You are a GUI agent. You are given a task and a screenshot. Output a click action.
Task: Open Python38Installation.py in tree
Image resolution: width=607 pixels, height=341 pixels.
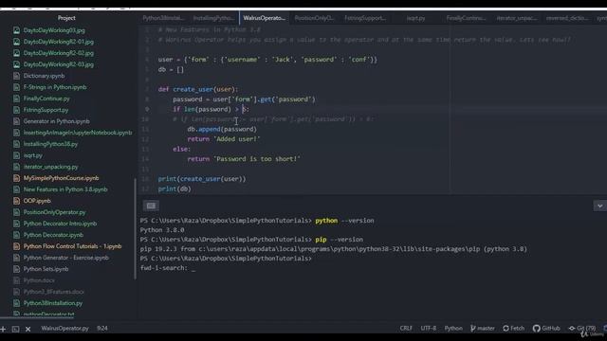click(x=53, y=303)
